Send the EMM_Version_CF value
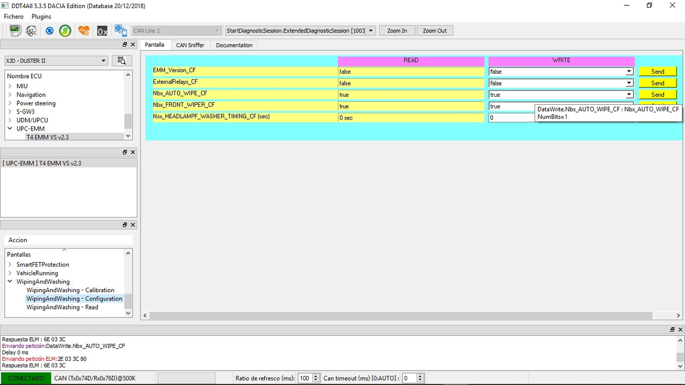The width and height of the screenshot is (685, 385). coord(658,72)
